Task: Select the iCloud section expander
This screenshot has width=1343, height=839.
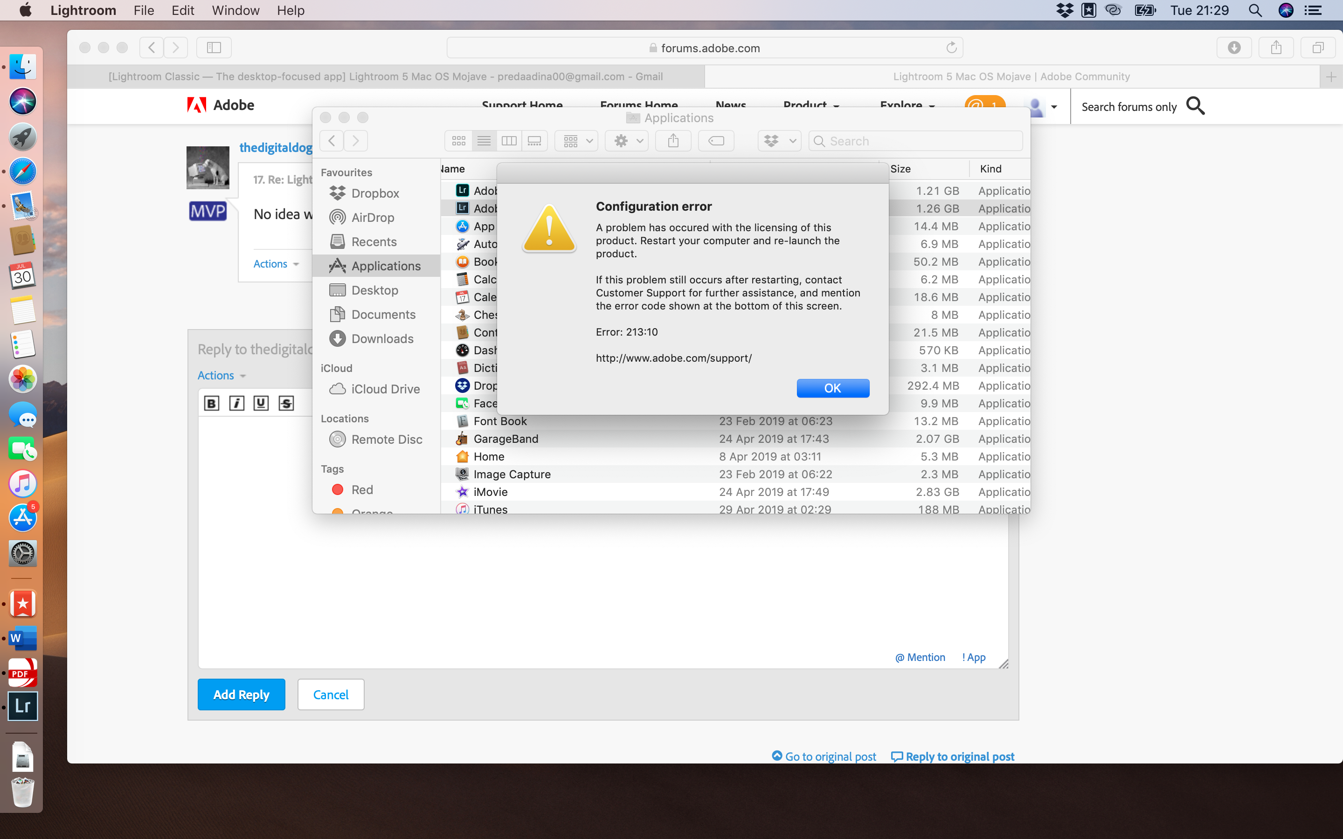Action: pos(338,368)
